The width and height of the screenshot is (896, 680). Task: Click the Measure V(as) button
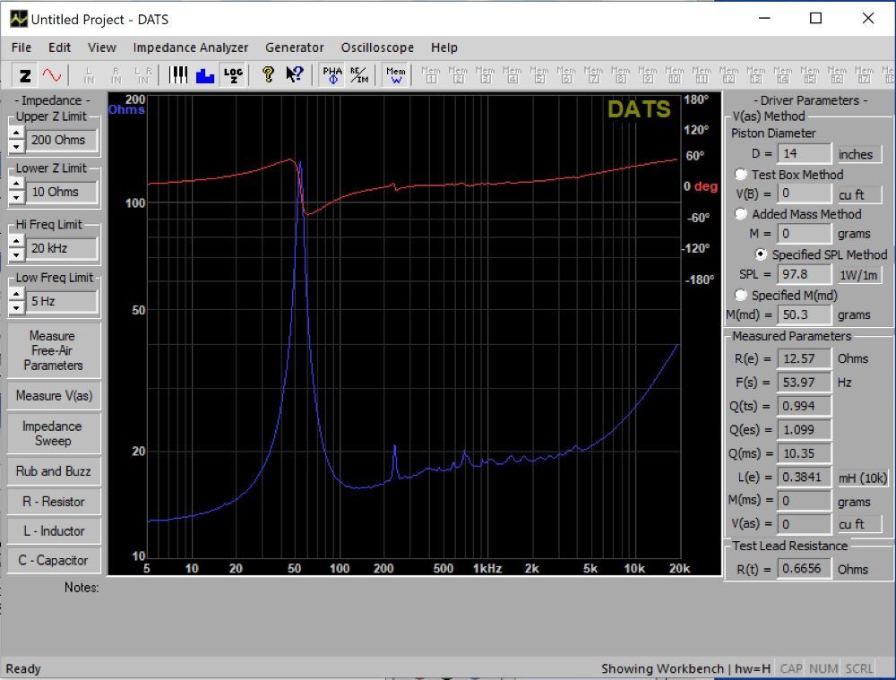[x=54, y=395]
